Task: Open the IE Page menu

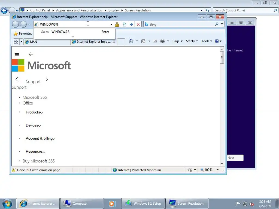Action: [177, 41]
